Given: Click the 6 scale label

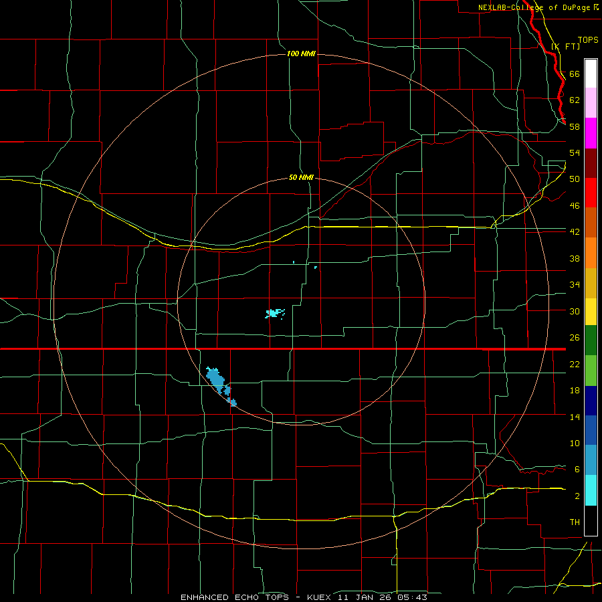Looking at the screenshot, I should 577,470.
